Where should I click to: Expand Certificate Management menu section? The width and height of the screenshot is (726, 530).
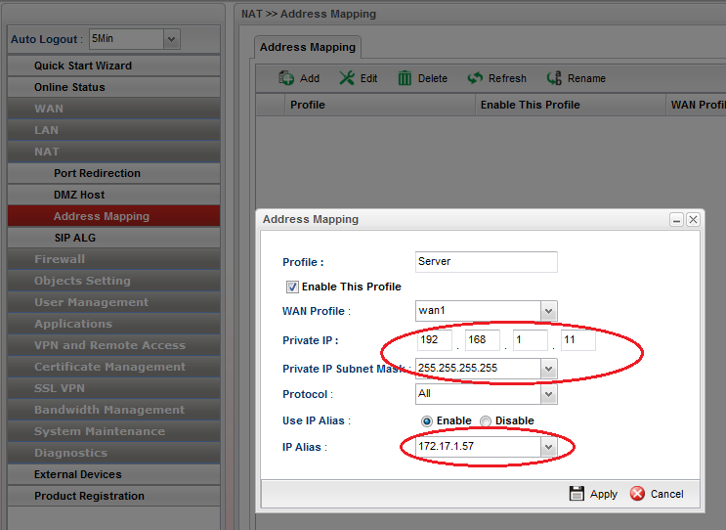[x=114, y=367]
